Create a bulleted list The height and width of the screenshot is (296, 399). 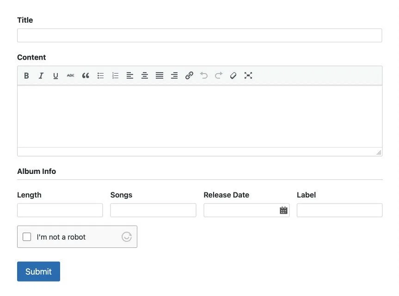tap(100, 75)
